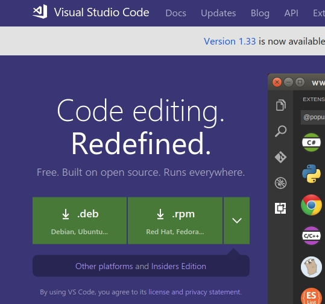Click the @popular extensions search field

point(313,117)
